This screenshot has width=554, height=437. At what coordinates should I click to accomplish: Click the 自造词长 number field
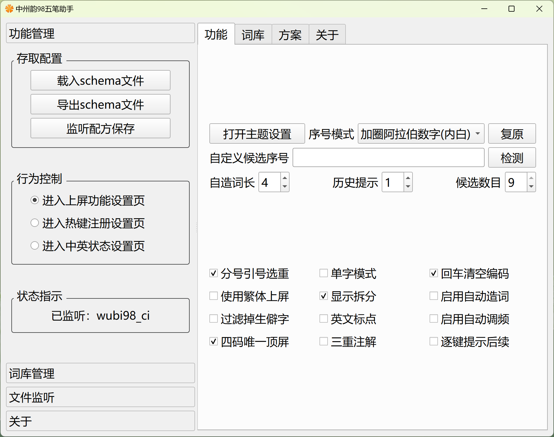point(270,182)
